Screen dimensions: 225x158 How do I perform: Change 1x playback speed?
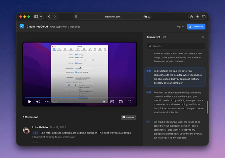tap(104, 102)
